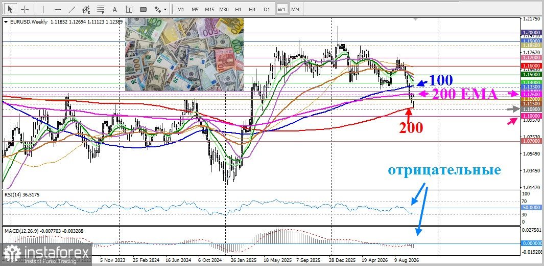Click the chart shift triangle marker
This screenshot has width=544, height=266.
click(416, 19)
